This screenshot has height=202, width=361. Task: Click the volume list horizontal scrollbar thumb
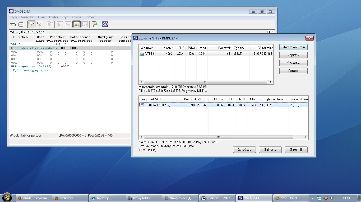click(205, 82)
